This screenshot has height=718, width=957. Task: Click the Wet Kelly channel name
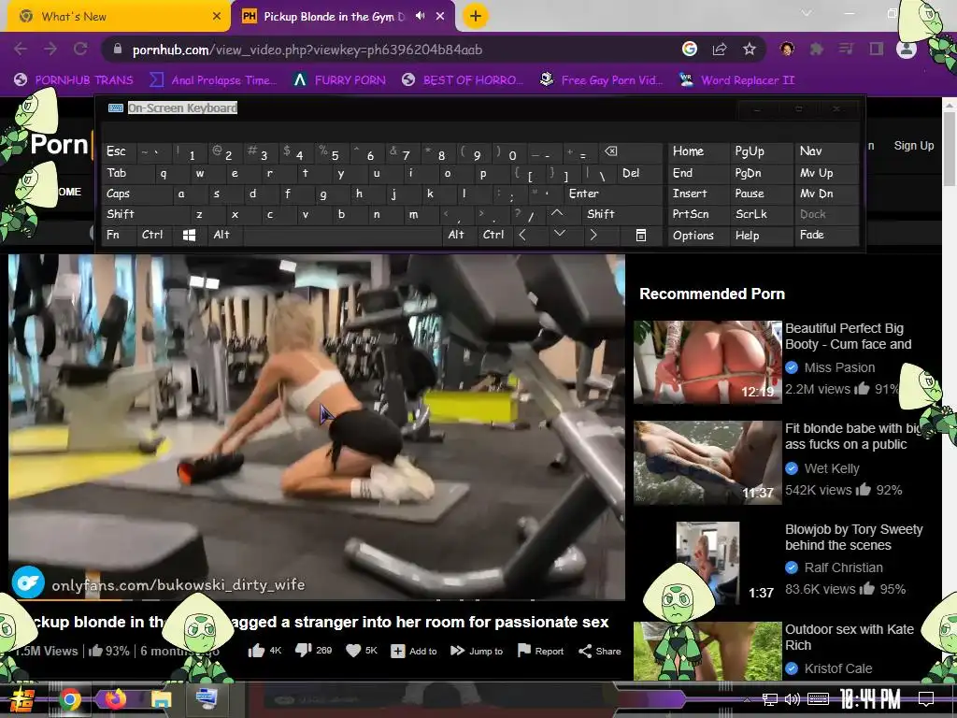pyautogui.click(x=831, y=468)
